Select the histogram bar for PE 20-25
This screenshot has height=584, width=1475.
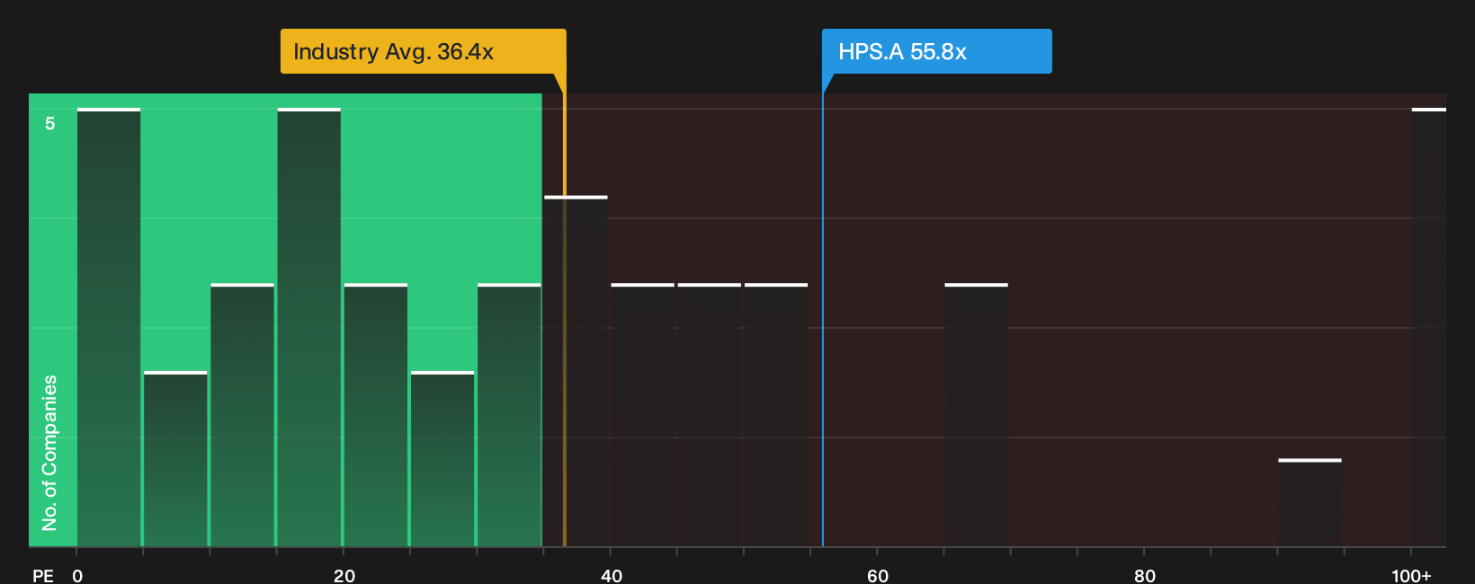(376, 415)
